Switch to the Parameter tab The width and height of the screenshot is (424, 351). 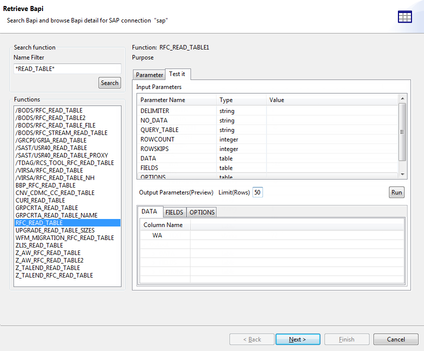point(148,74)
